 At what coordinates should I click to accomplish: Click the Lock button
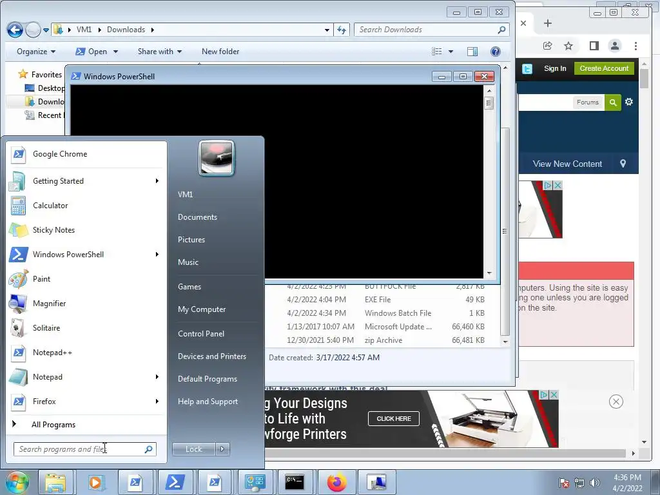pos(194,449)
